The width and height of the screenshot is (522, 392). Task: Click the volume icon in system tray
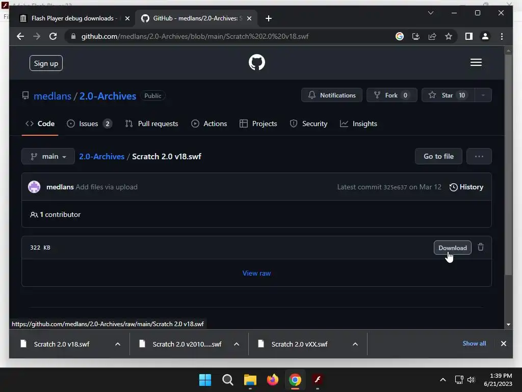pyautogui.click(x=471, y=380)
